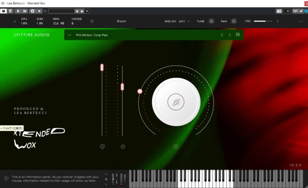Click the VOL volume slider
This screenshot has height=188, width=308.
coord(263,21)
